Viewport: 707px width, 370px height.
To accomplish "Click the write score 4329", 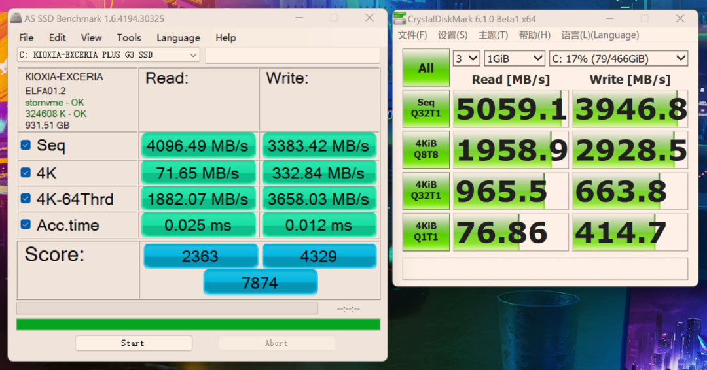I will [319, 256].
